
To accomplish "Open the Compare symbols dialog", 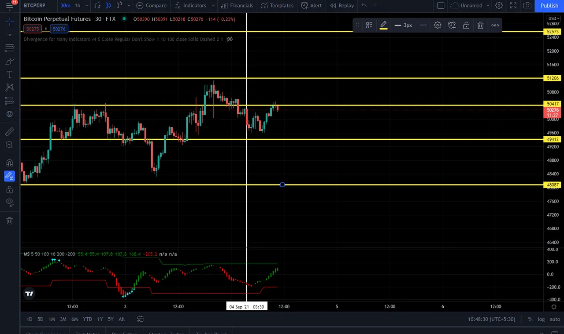I will 152,6.
